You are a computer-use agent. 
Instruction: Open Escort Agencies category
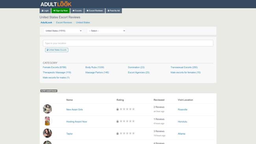click(139, 72)
